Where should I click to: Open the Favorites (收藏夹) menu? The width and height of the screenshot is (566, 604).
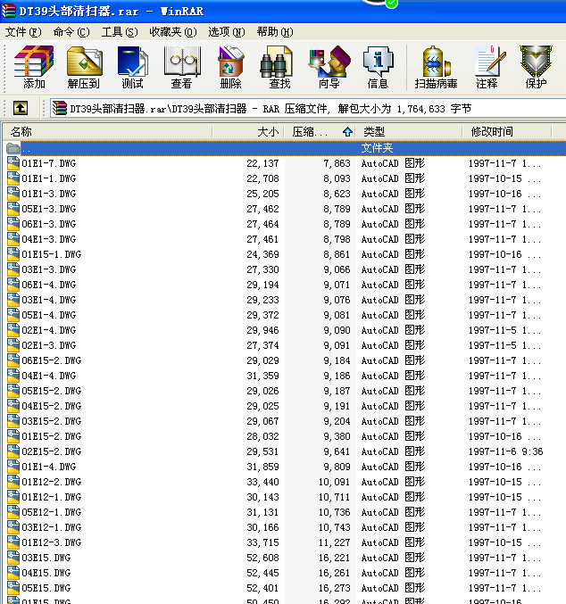[173, 32]
